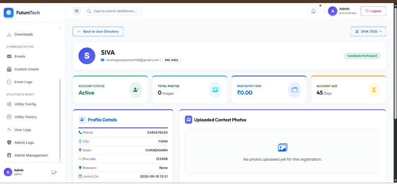Click the FutureTech brand name
397x184 pixels.
[28, 13]
